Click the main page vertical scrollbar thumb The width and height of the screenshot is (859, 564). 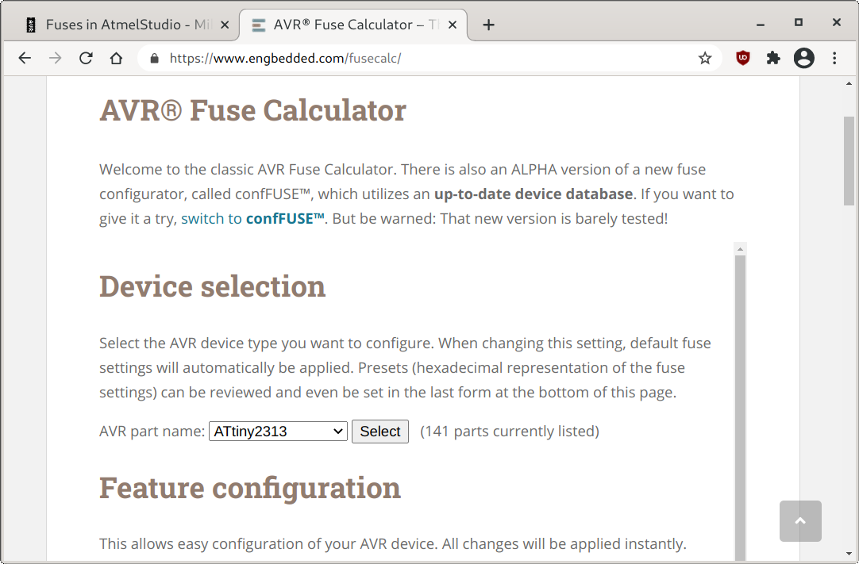tap(849, 161)
